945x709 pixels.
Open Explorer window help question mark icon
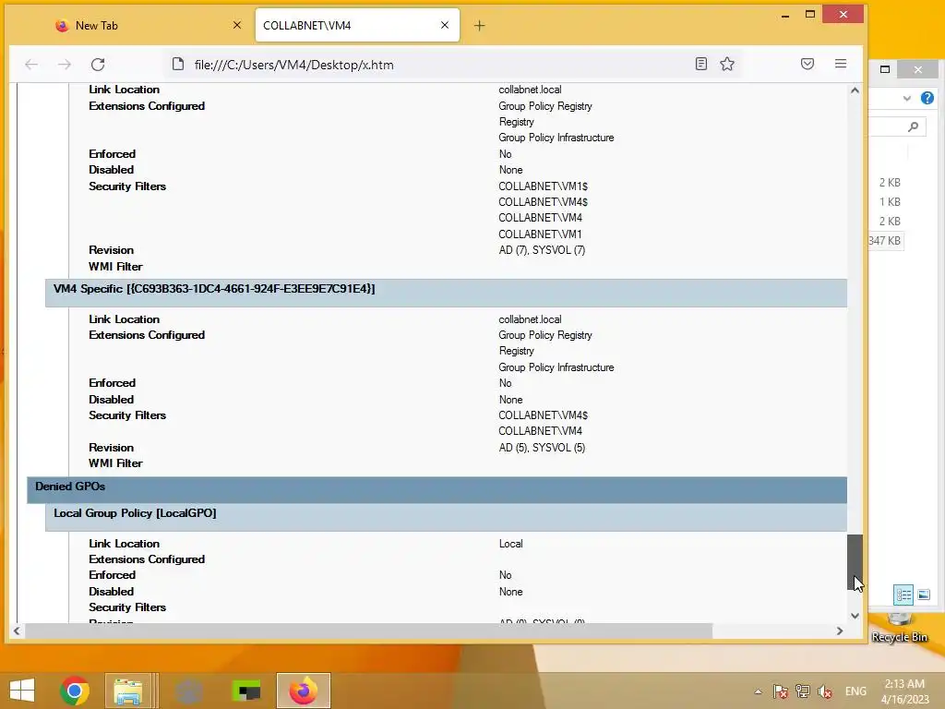point(927,98)
